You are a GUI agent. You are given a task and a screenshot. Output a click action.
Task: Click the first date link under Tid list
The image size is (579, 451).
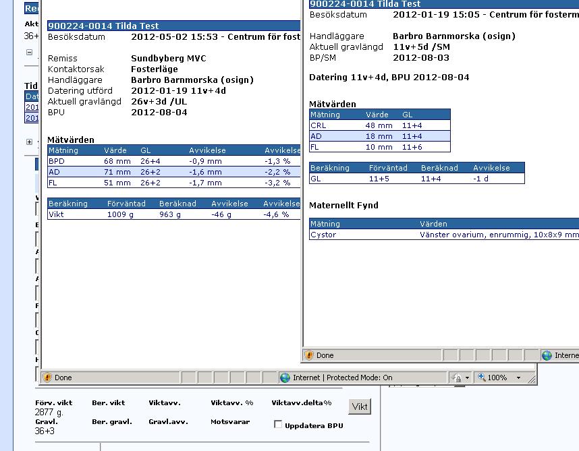pos(32,107)
